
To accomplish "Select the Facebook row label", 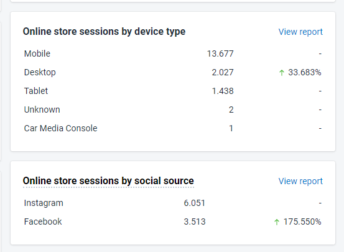I will 43,222.
